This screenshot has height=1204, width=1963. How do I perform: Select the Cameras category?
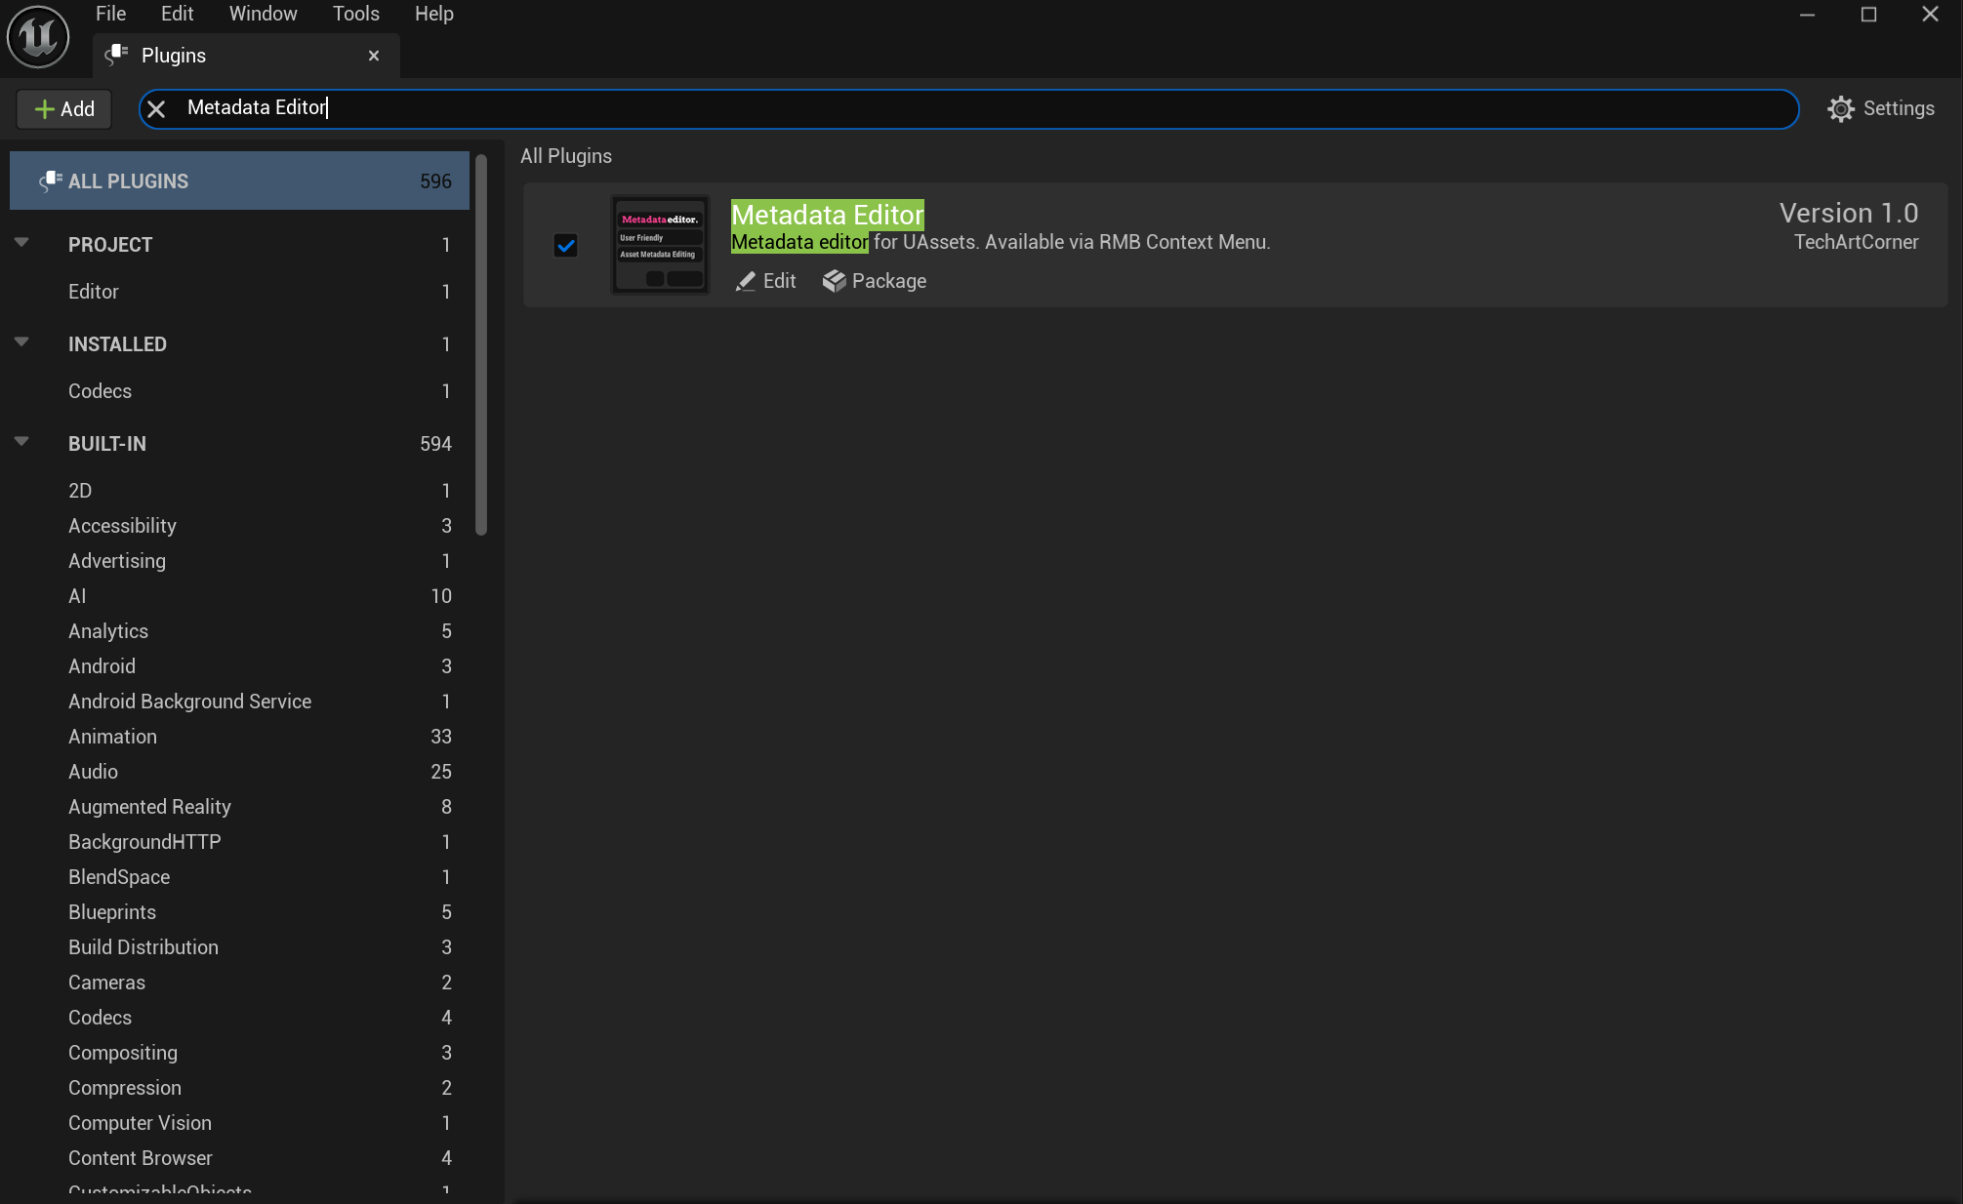click(239, 983)
